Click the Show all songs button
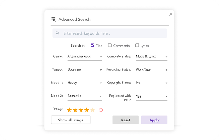 point(70,120)
